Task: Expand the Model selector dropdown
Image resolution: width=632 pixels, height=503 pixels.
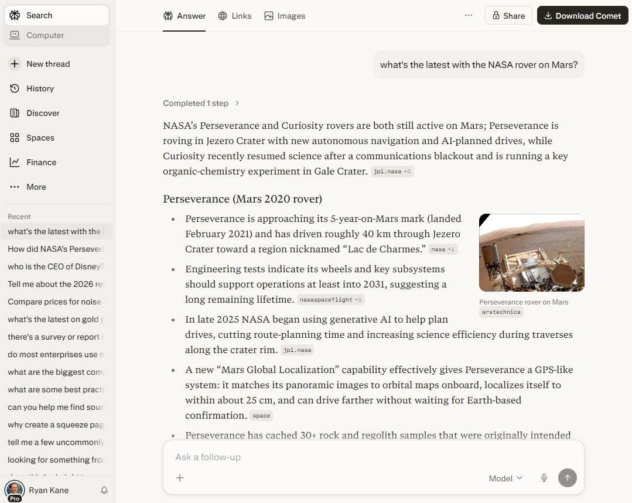Action: [505, 478]
